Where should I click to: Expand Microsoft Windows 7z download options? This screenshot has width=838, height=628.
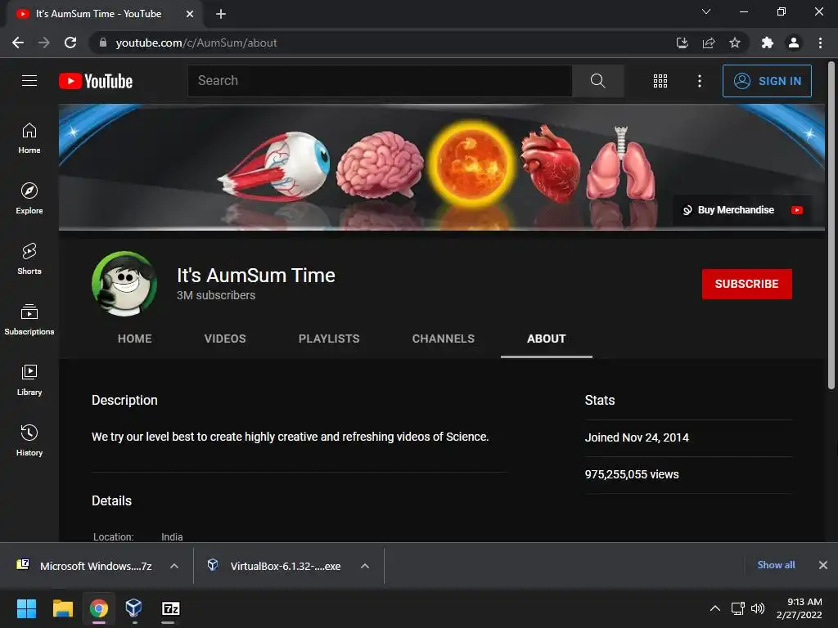point(174,566)
